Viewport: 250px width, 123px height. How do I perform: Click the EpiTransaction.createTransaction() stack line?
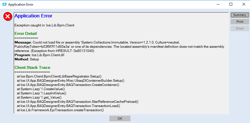coord(60,110)
